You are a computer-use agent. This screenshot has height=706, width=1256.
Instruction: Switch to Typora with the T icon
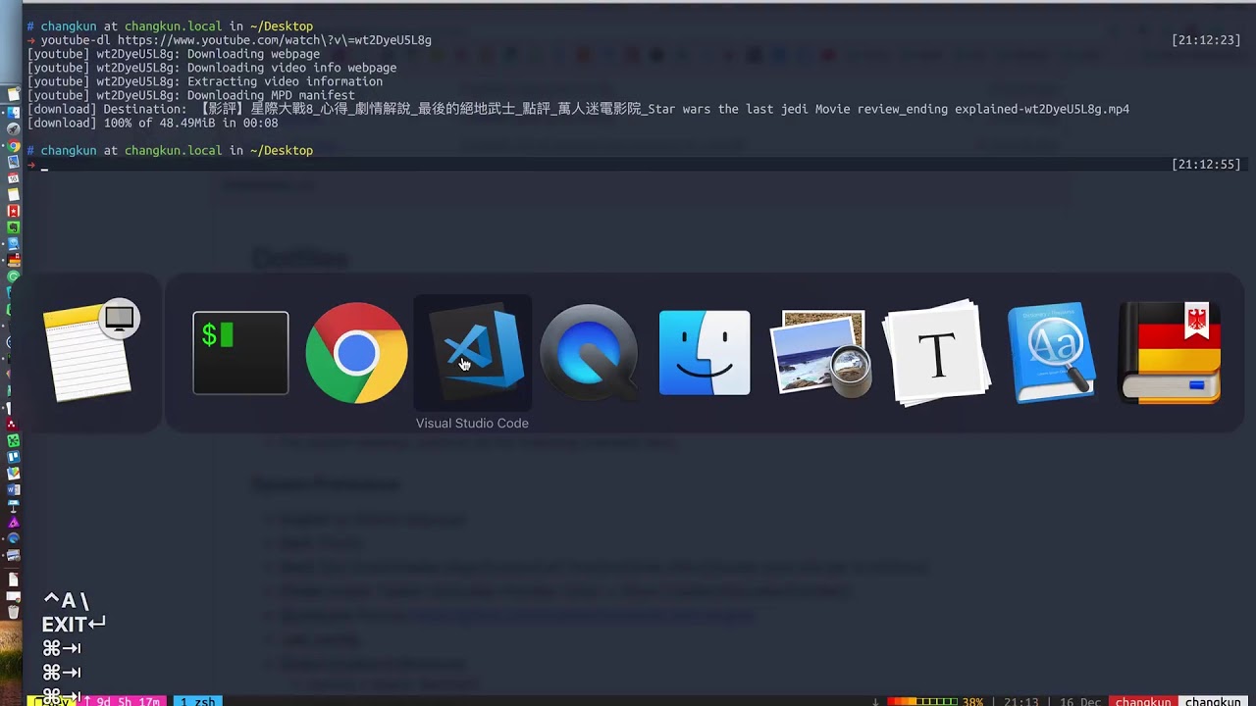(x=936, y=353)
